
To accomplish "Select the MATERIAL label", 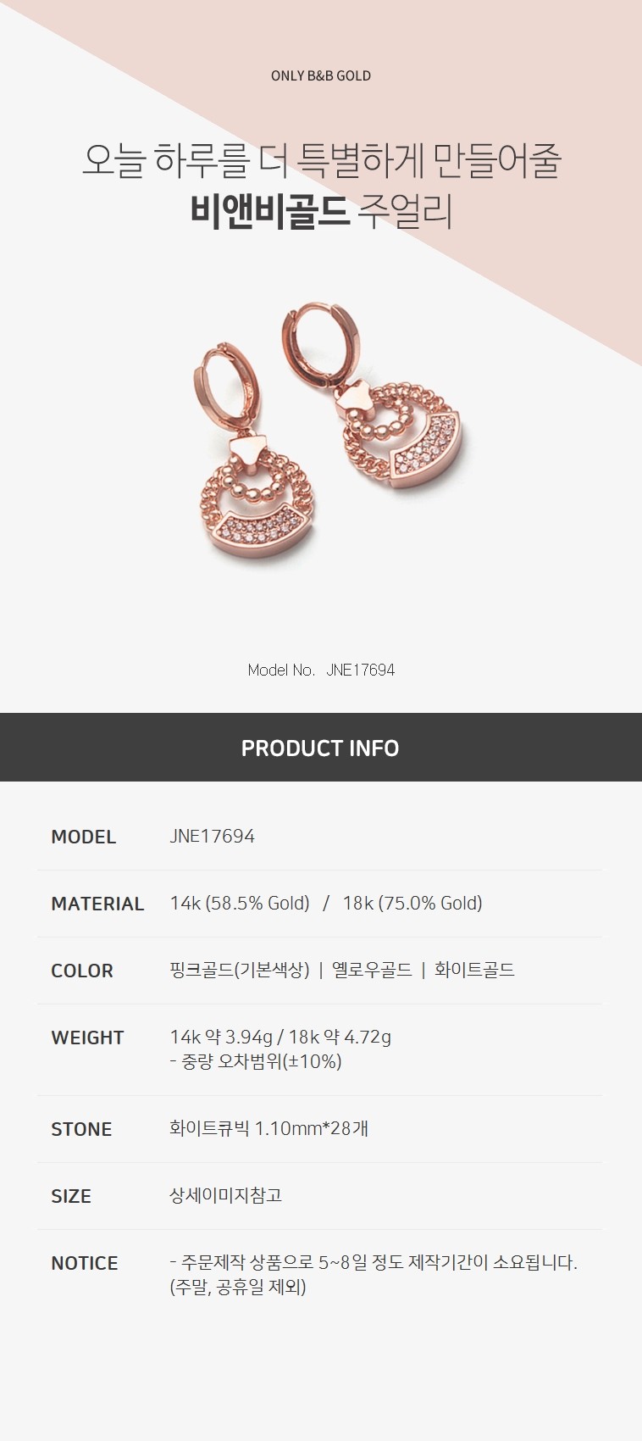I will [97, 904].
